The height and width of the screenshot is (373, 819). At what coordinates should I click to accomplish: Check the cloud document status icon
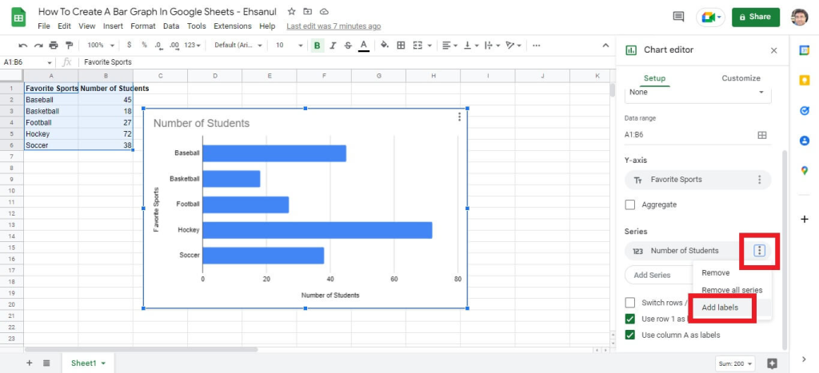[324, 11]
